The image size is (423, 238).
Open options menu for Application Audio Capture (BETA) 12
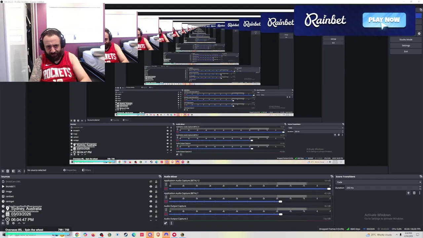pos(166,184)
